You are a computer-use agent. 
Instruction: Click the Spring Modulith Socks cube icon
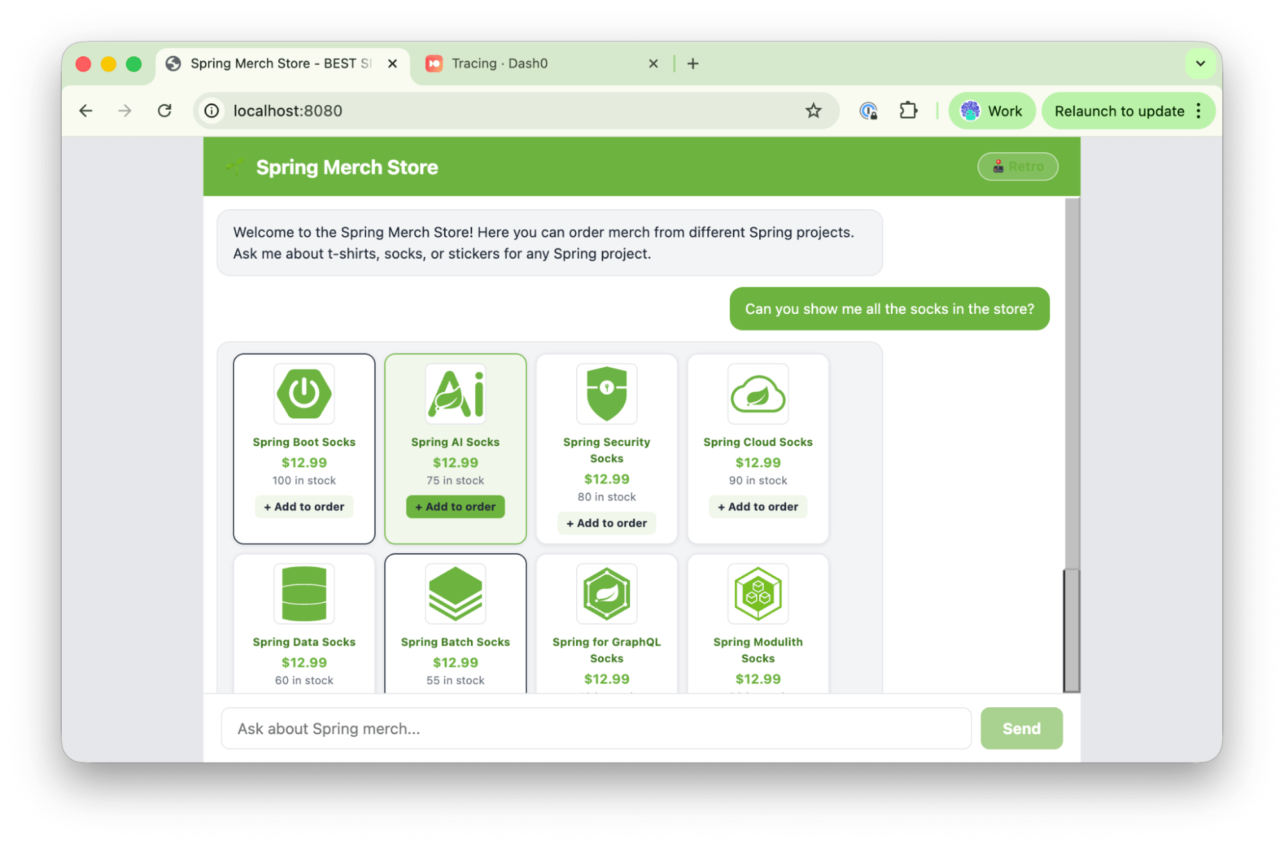758,594
